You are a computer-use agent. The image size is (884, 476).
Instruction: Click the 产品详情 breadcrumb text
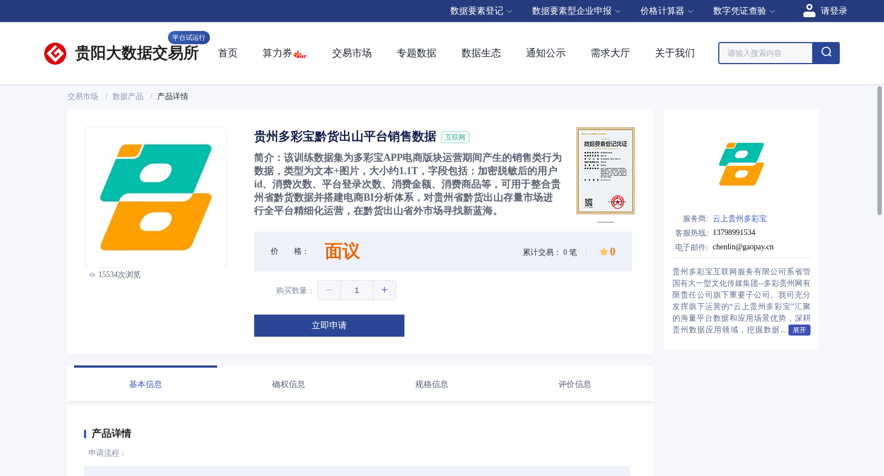point(172,97)
